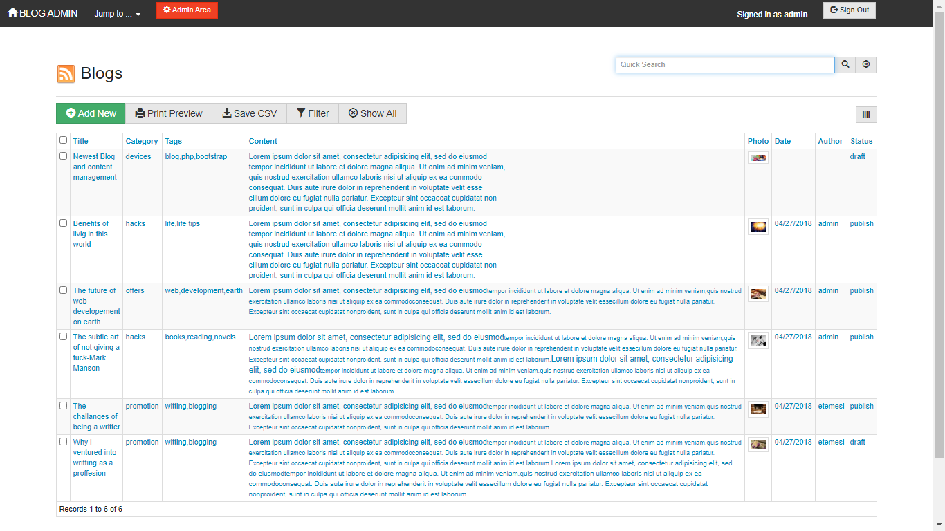Click the RSS feed icon beside Blogs heading
The image size is (945, 531).
pos(66,73)
